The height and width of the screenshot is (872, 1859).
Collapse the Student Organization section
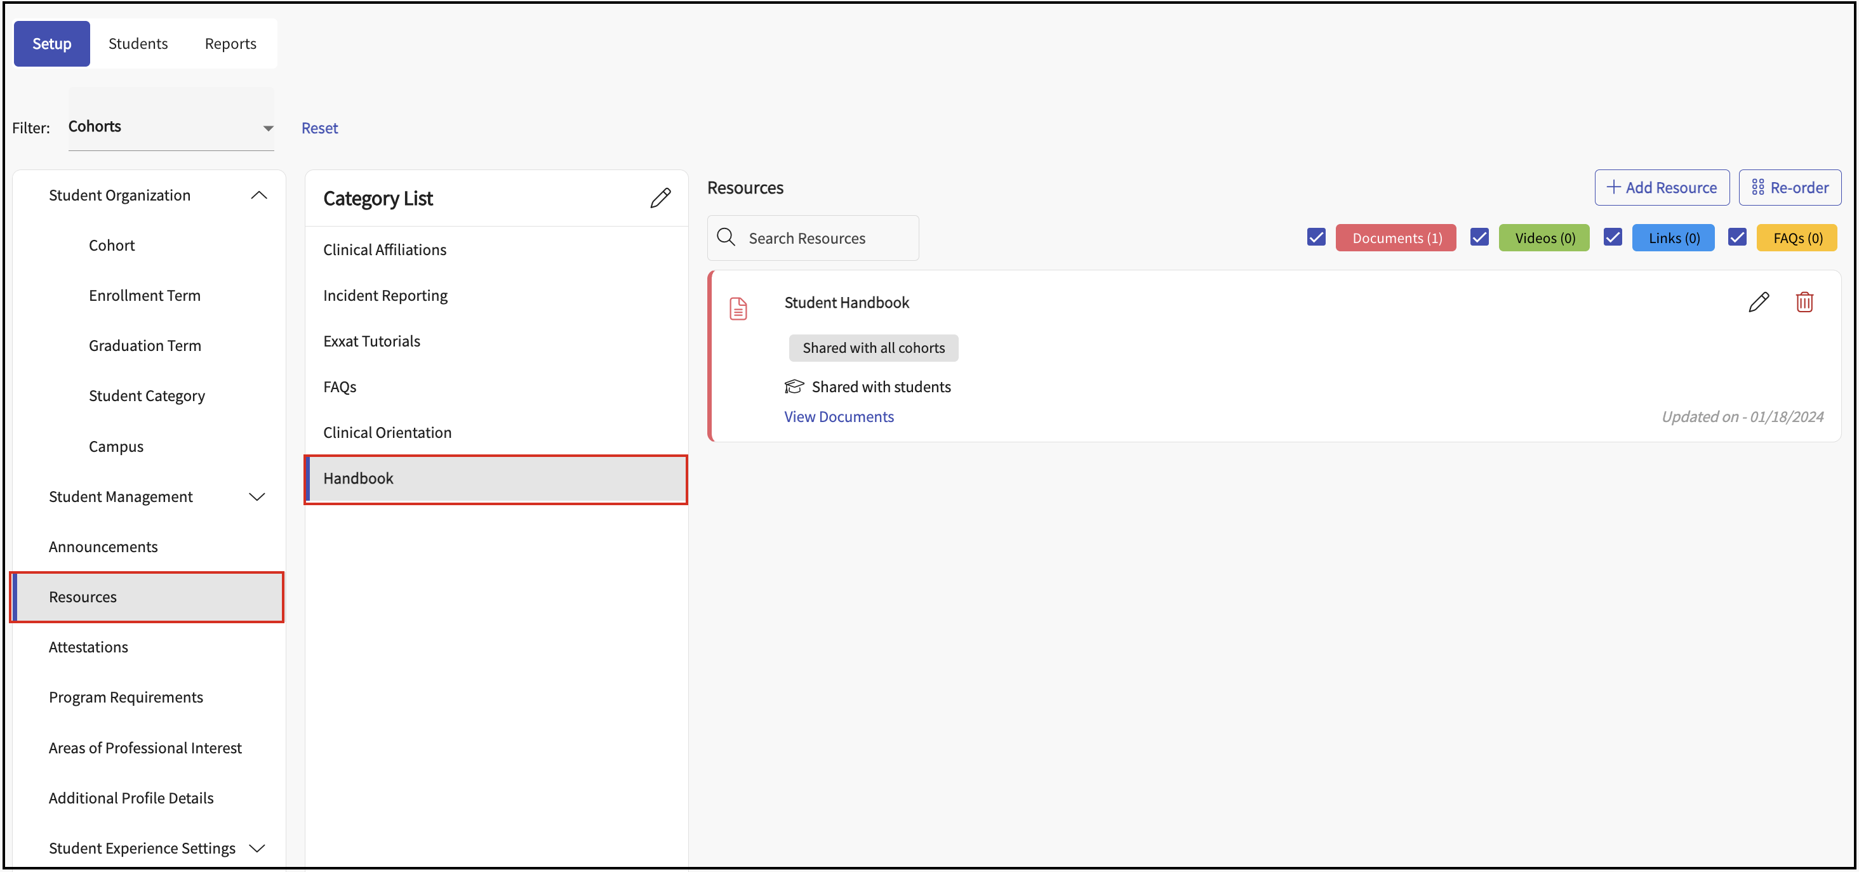coord(258,195)
